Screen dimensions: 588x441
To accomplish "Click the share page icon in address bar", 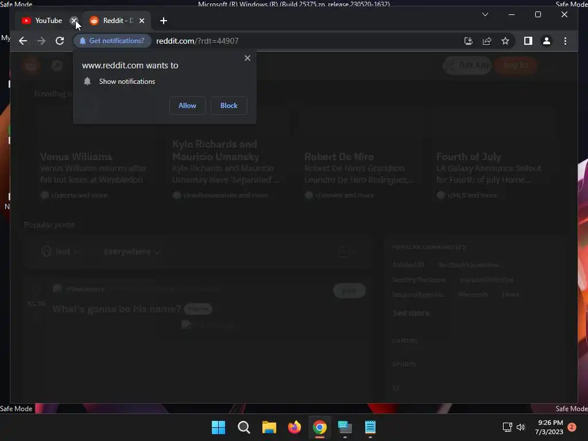I will pos(487,41).
